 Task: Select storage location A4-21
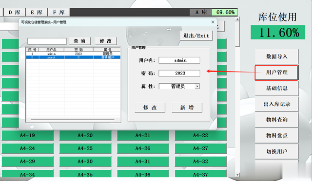click(143, 135)
